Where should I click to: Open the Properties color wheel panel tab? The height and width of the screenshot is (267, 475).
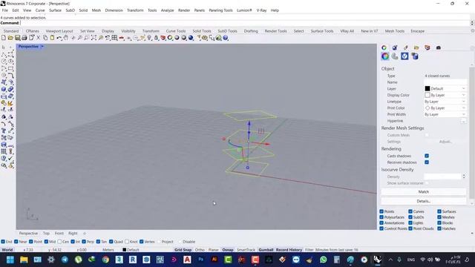pyautogui.click(x=384, y=47)
